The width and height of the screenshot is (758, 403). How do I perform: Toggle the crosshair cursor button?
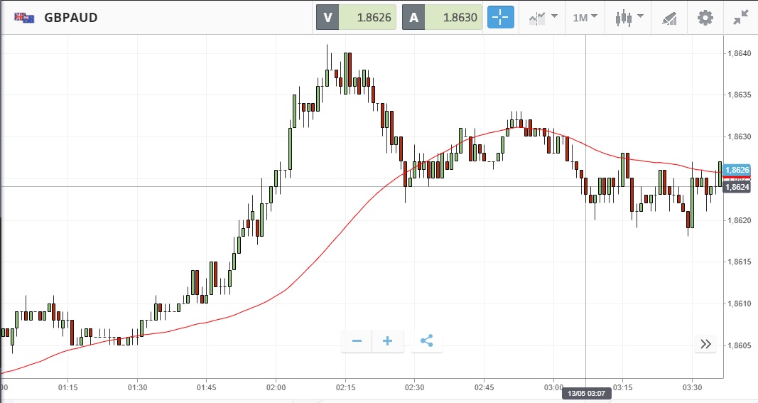(500, 18)
